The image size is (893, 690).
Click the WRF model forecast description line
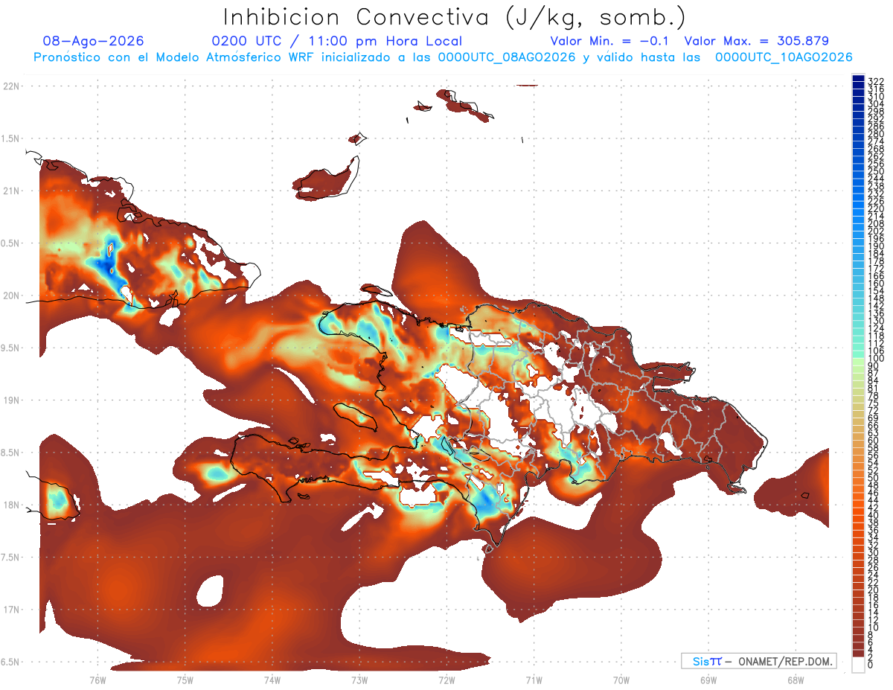coord(443,57)
